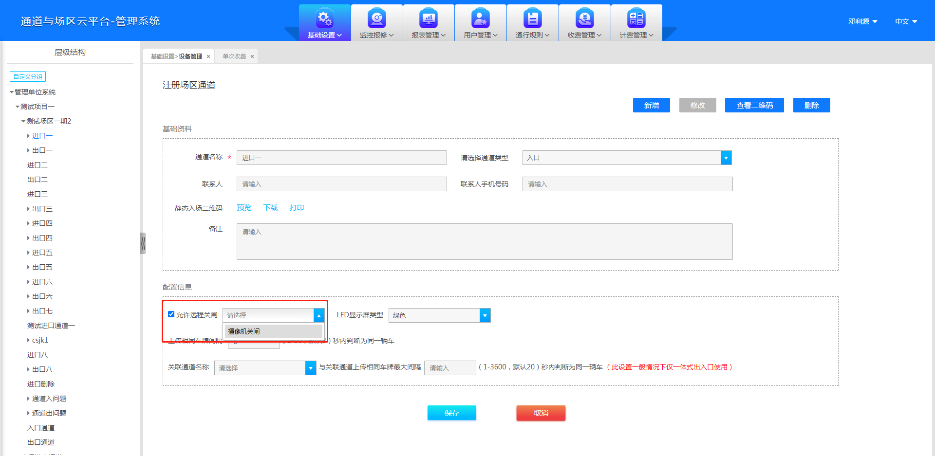Click the 保存 button
935x456 pixels.
451,413
